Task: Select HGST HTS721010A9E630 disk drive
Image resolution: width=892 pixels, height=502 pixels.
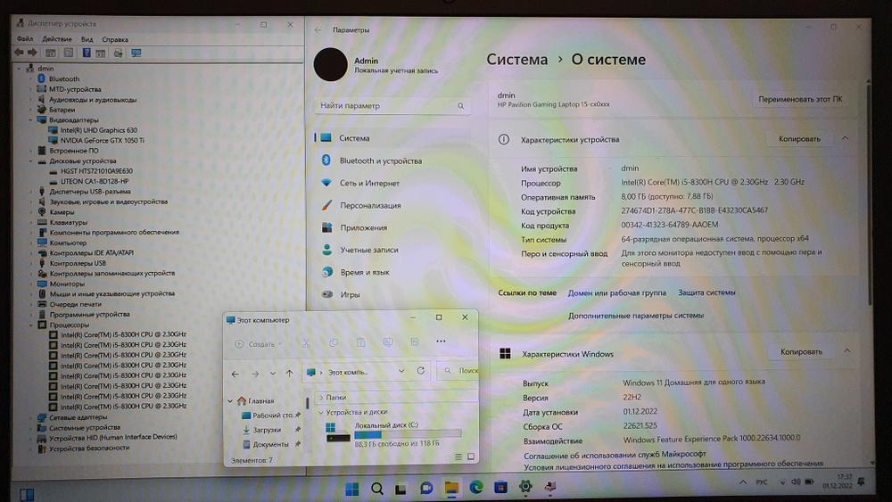Action: tap(96, 170)
